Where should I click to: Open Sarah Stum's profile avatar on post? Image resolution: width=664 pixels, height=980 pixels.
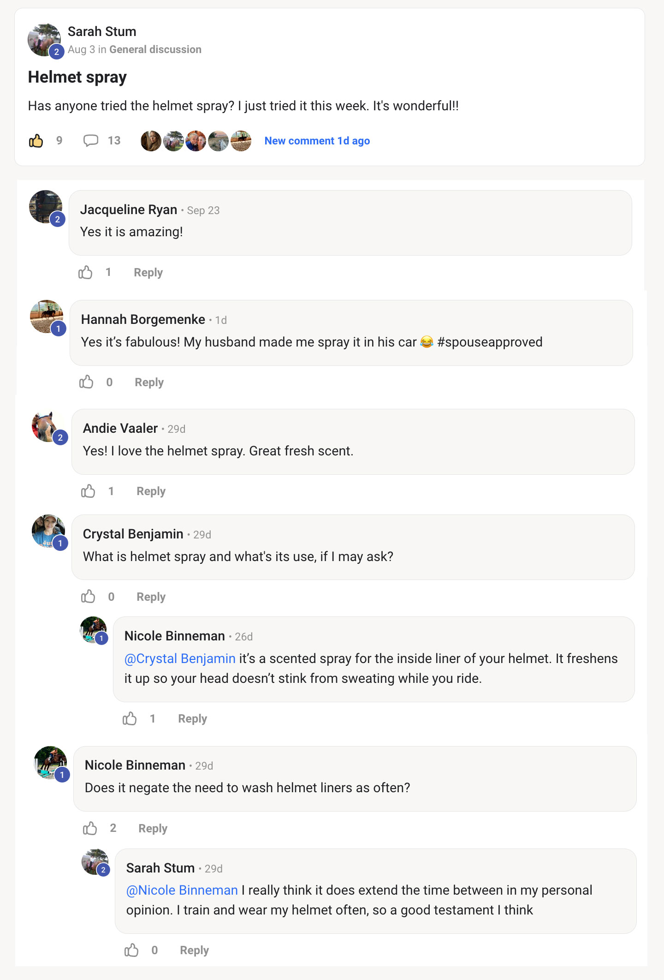tap(44, 40)
